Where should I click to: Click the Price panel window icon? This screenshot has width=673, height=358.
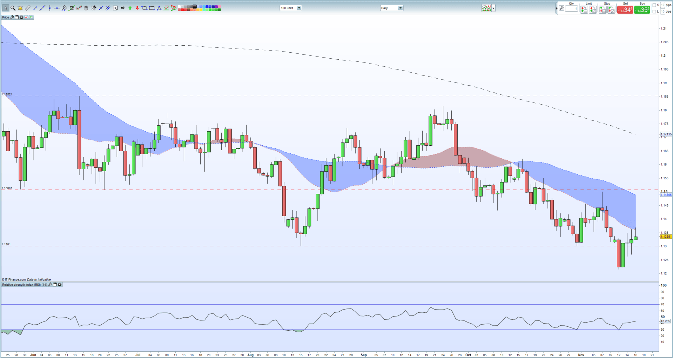16,17
